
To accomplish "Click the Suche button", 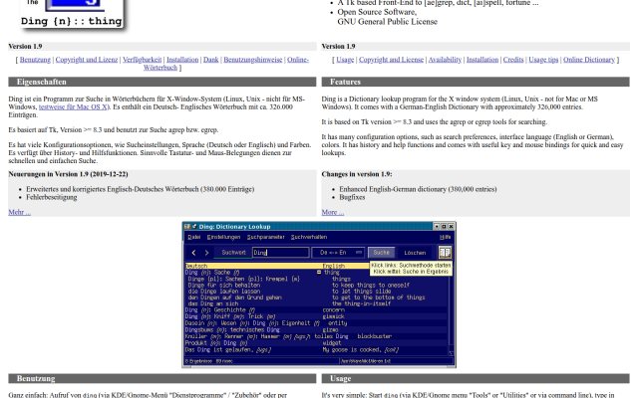I will click(381, 252).
